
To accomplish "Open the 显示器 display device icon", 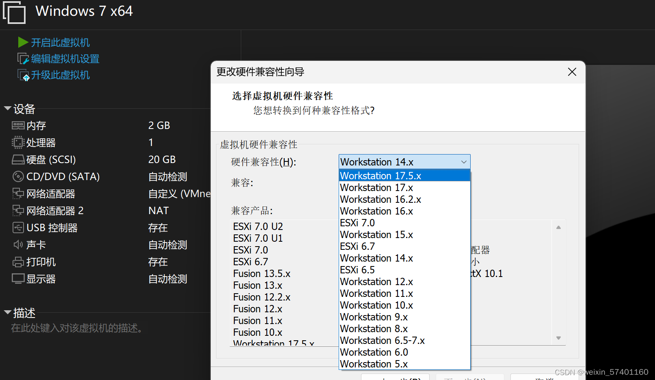I will point(18,279).
